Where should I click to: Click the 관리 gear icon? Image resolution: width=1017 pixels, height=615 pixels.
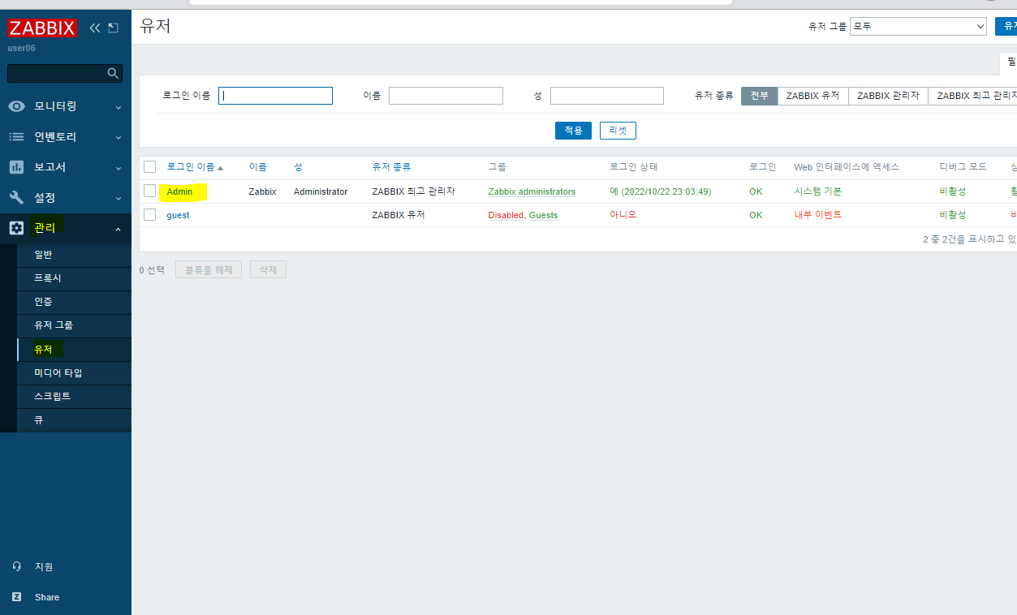click(x=16, y=228)
